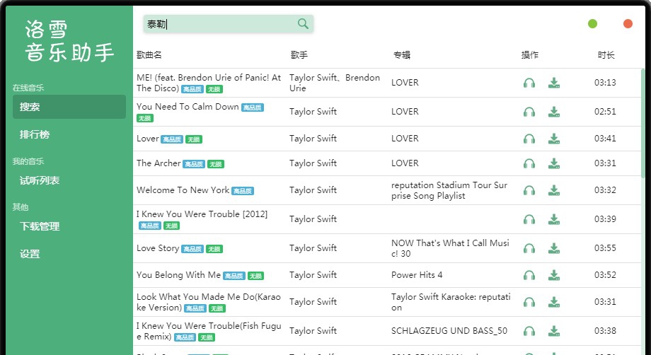Download the Fish Fugue Remix track
Image resolution: width=651 pixels, height=355 pixels.
(x=554, y=332)
